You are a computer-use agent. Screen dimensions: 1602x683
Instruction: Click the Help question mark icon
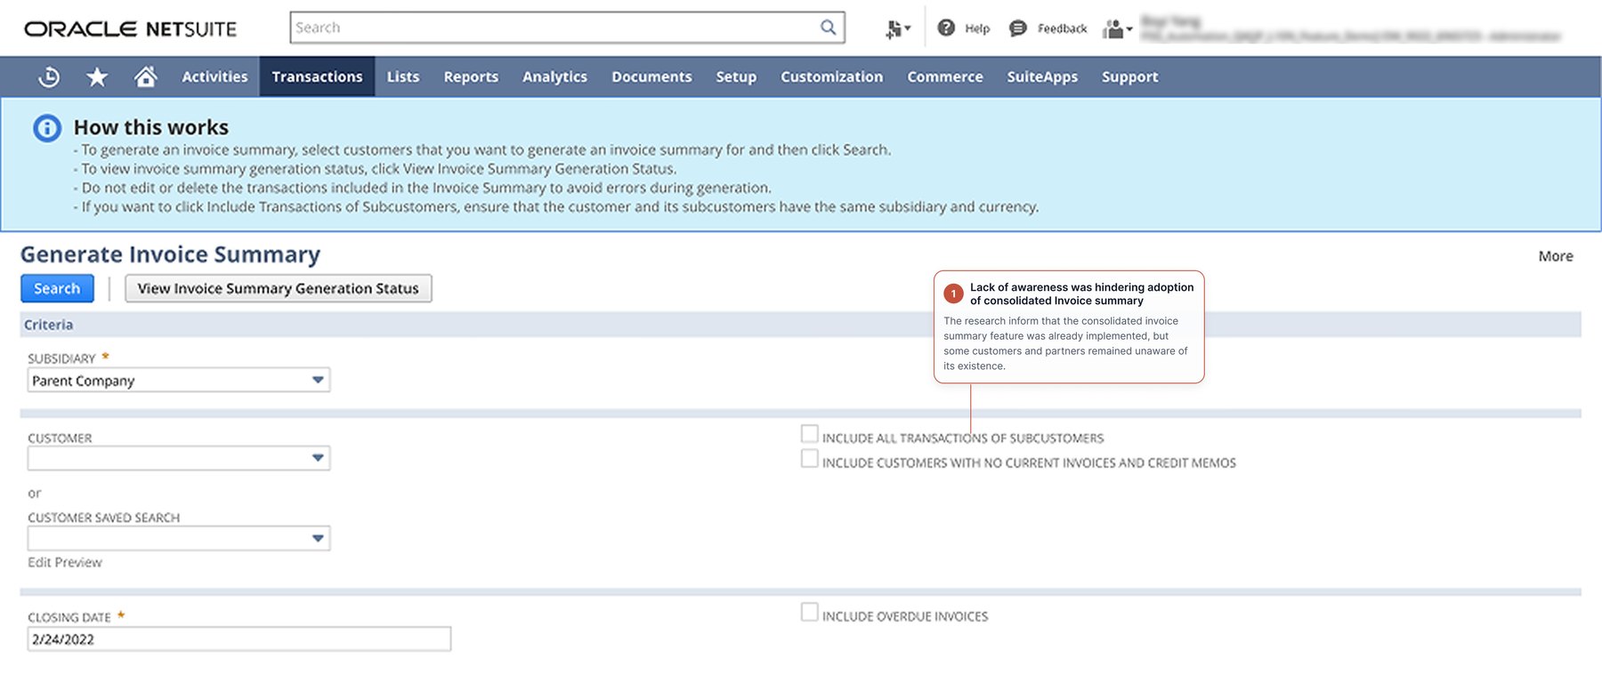946,28
